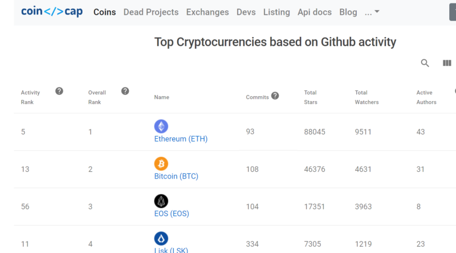The height and width of the screenshot is (253, 456).
Task: Click the page title heading
Action: [275, 42]
